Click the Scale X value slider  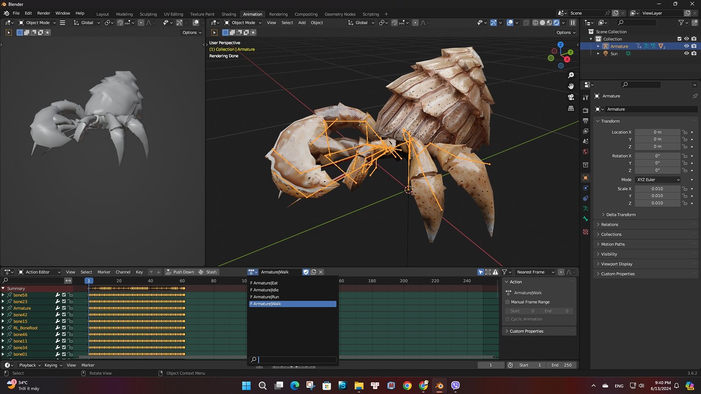[x=657, y=189]
